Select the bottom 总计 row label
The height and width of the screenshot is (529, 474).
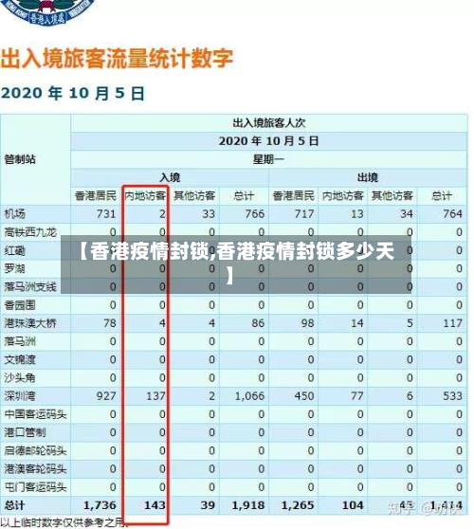(15, 505)
